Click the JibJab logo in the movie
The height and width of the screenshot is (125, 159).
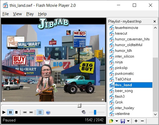53,24
